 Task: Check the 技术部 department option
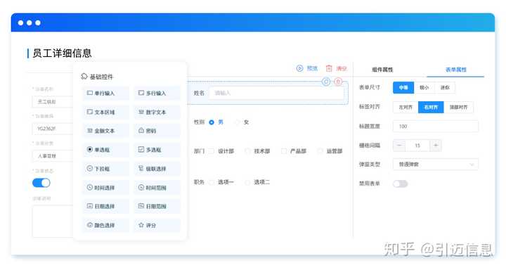click(x=248, y=151)
